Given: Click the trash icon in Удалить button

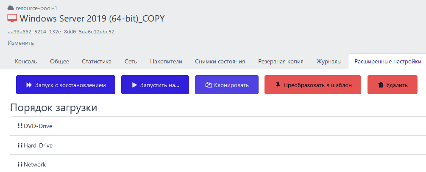Looking at the screenshot, I should click(381, 85).
